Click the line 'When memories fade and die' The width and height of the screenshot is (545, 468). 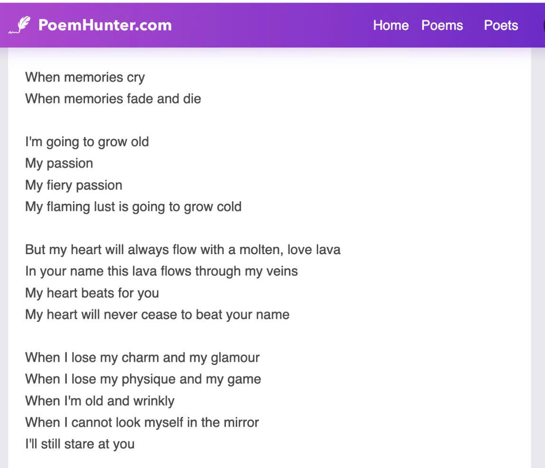113,99
